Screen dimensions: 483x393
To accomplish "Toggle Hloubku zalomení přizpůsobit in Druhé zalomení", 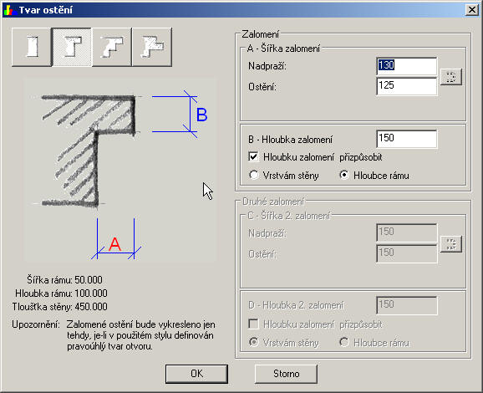I will [253, 324].
